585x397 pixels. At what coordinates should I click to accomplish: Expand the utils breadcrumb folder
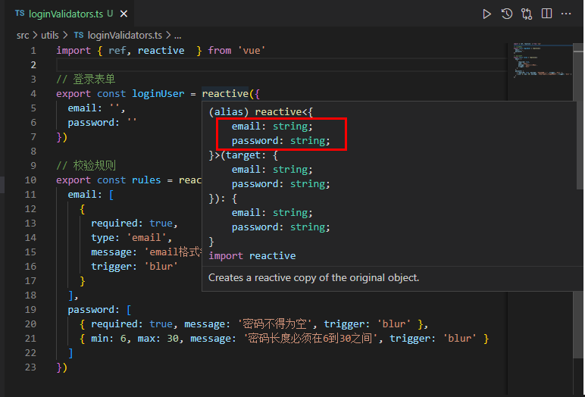[x=49, y=35]
